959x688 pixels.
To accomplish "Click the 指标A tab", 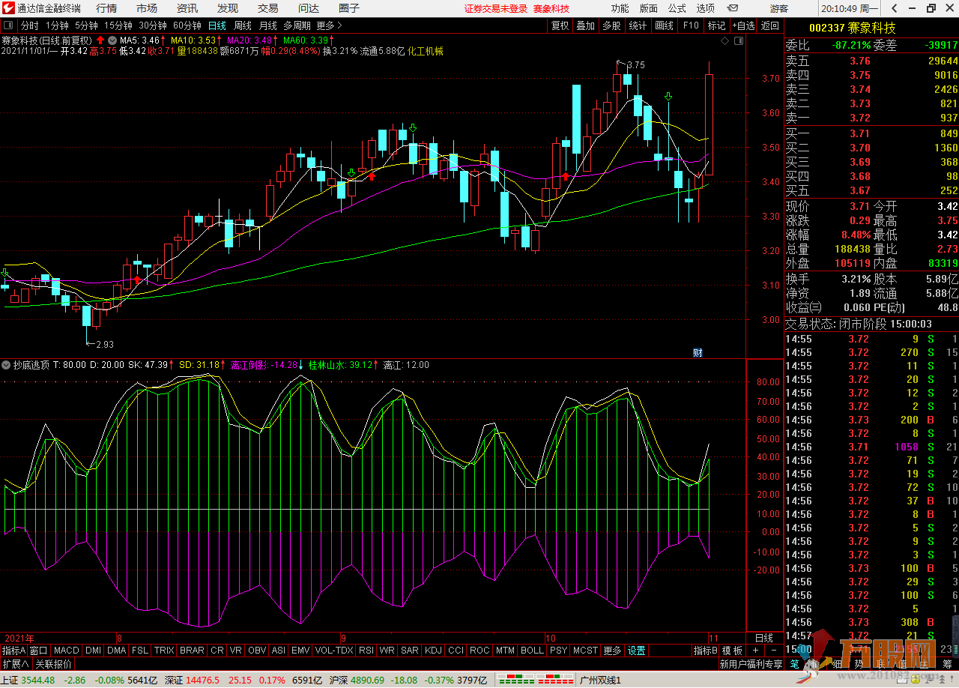I will 13,651.
